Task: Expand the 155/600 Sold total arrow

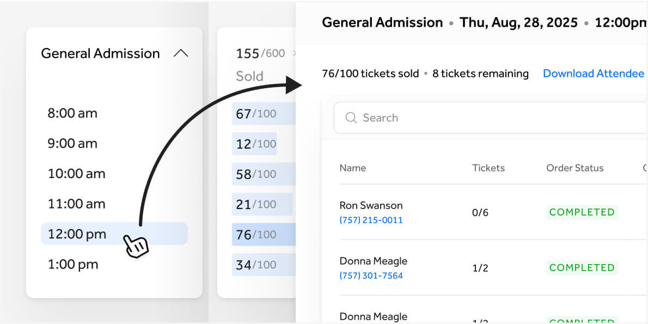Action: [294, 53]
